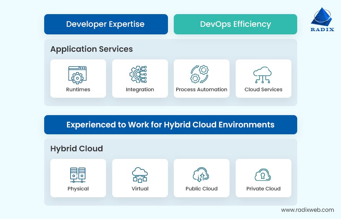The height and width of the screenshot is (219, 341).
Task: Click the Integration gears icon
Action: click(x=140, y=74)
